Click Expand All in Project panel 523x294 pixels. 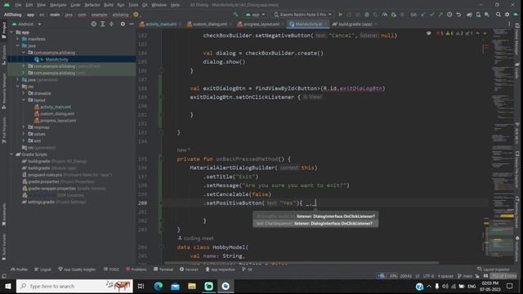pos(103,24)
